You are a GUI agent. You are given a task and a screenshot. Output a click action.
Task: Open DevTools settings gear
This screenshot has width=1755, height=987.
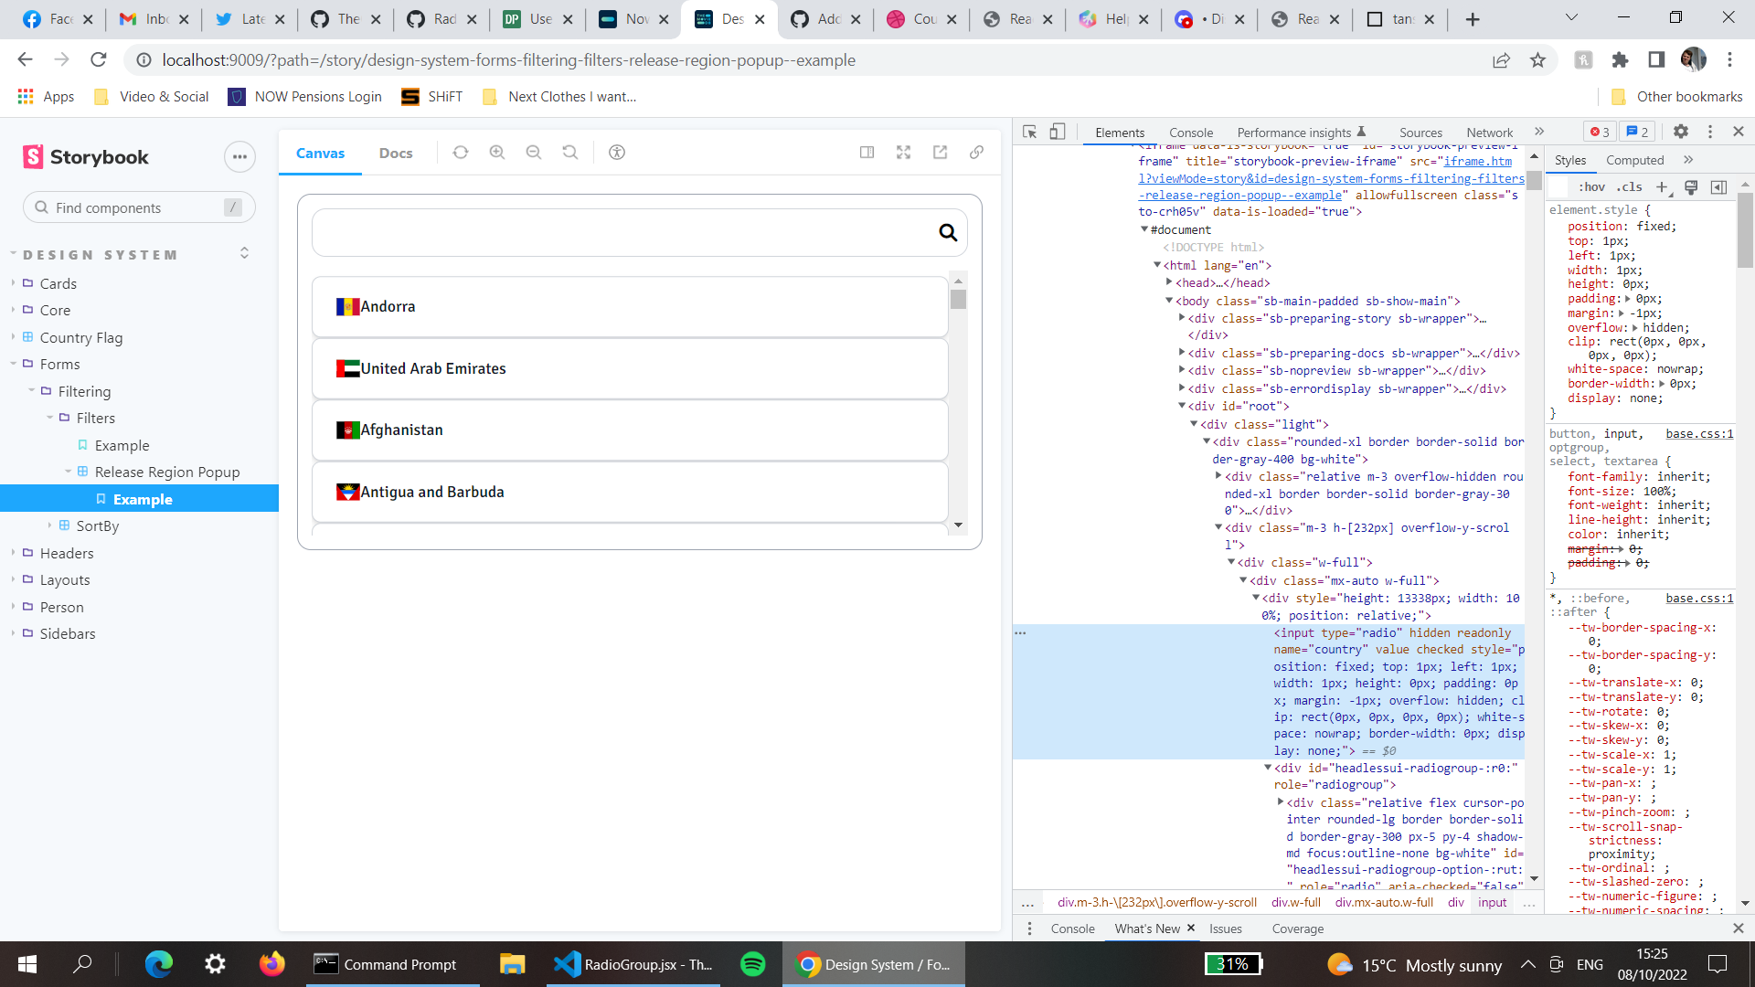pyautogui.click(x=1681, y=132)
